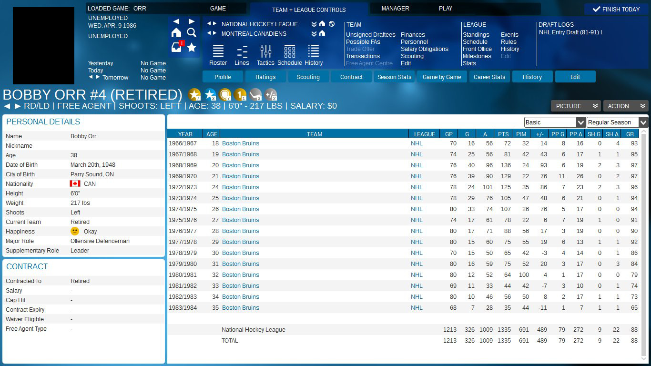Open Front Office link

pyautogui.click(x=477, y=49)
